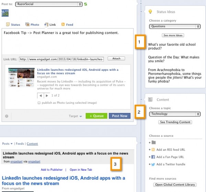
Task: Switch to the Photo tab
Action: [x=35, y=25]
